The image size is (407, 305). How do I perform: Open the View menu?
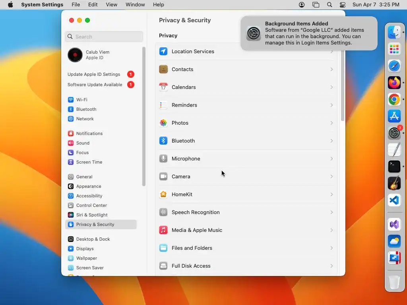pyautogui.click(x=111, y=5)
